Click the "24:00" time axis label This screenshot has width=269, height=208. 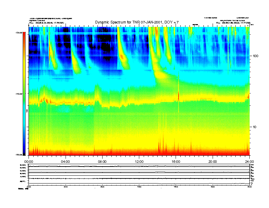[x=249, y=162]
